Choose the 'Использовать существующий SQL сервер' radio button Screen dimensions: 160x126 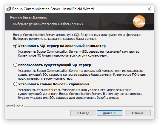pyautogui.click(x=15, y=65)
